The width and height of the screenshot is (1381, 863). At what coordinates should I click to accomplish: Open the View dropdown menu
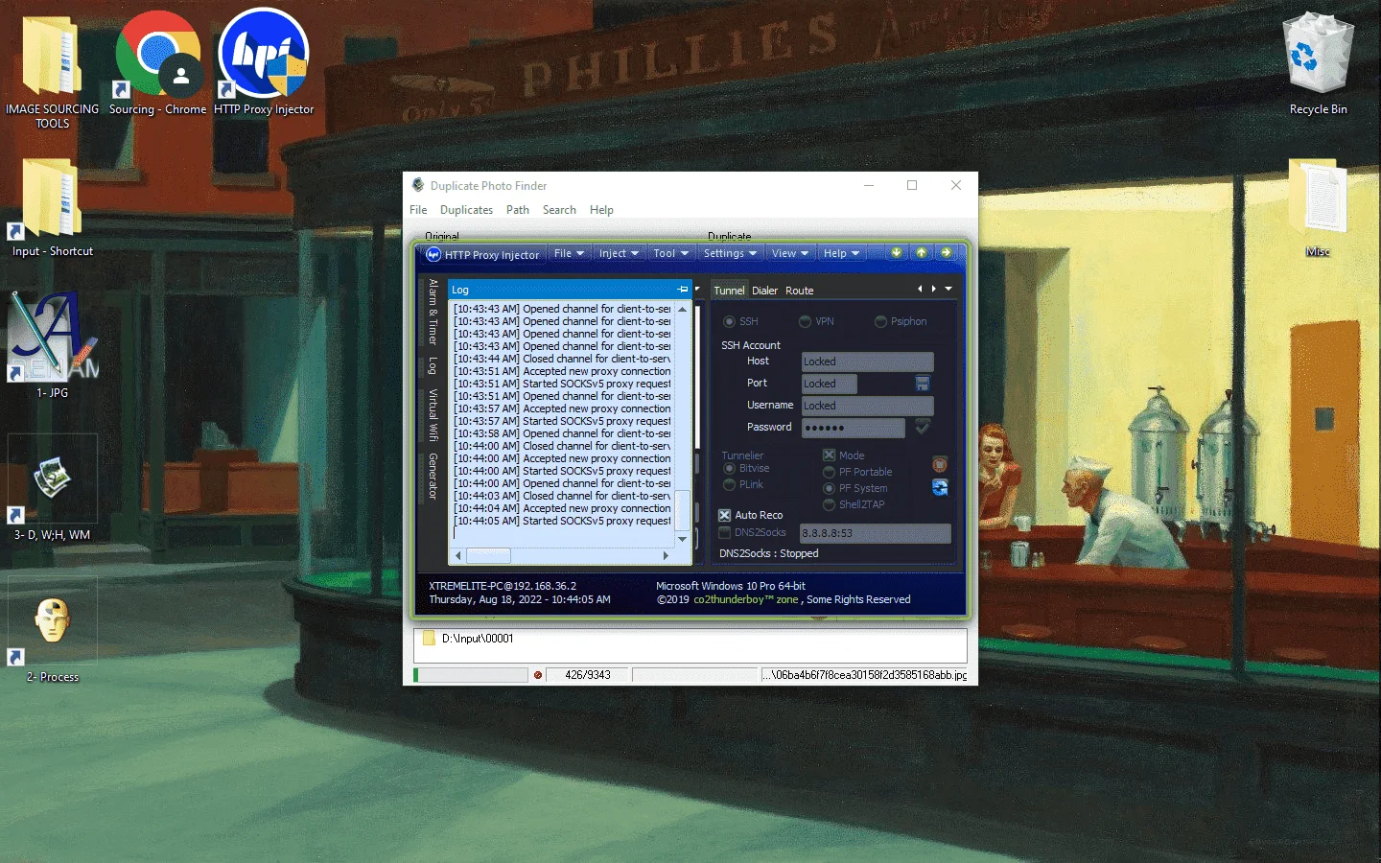[x=790, y=253]
